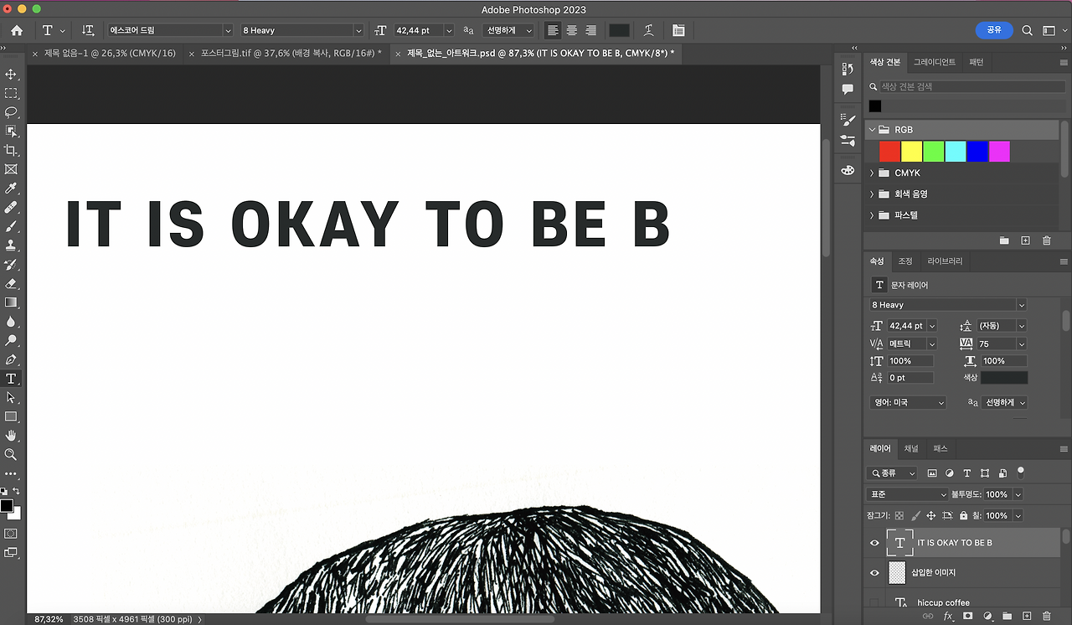Click the 색상 견본 검색 search field
The width and height of the screenshot is (1072, 625).
tap(970, 86)
